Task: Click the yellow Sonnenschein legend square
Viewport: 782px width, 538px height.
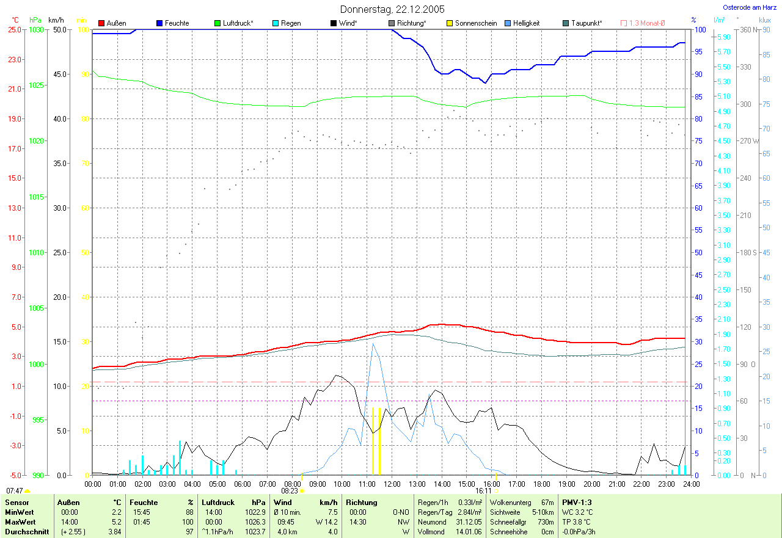Action: pyautogui.click(x=450, y=23)
